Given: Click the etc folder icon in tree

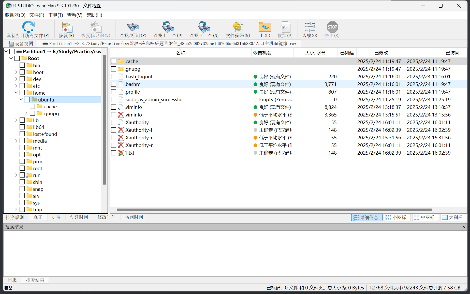Looking at the screenshot, I should coord(29,86).
